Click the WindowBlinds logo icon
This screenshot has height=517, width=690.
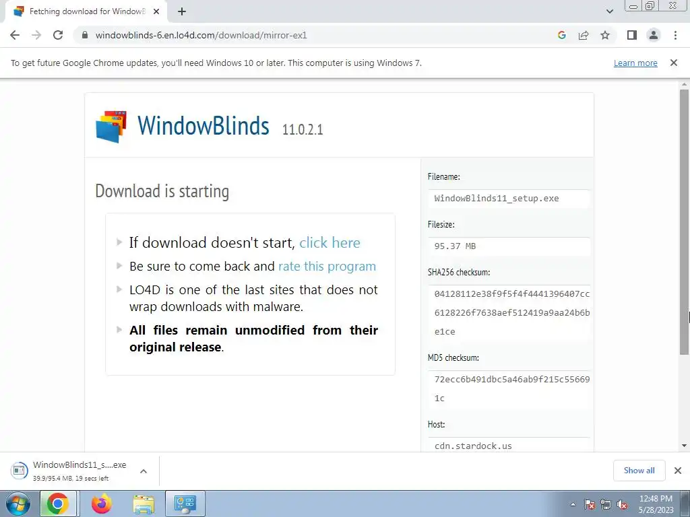[111, 127]
